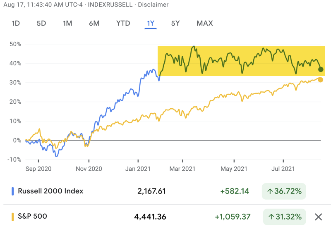Viewport: 331px width, 229px height.
Task: Show the 1M chart range
Action: (x=67, y=23)
